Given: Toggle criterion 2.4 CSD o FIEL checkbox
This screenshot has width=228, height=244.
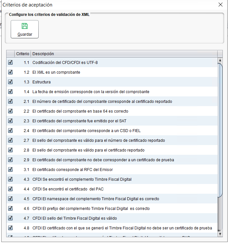Looking at the screenshot, I should (10, 131).
